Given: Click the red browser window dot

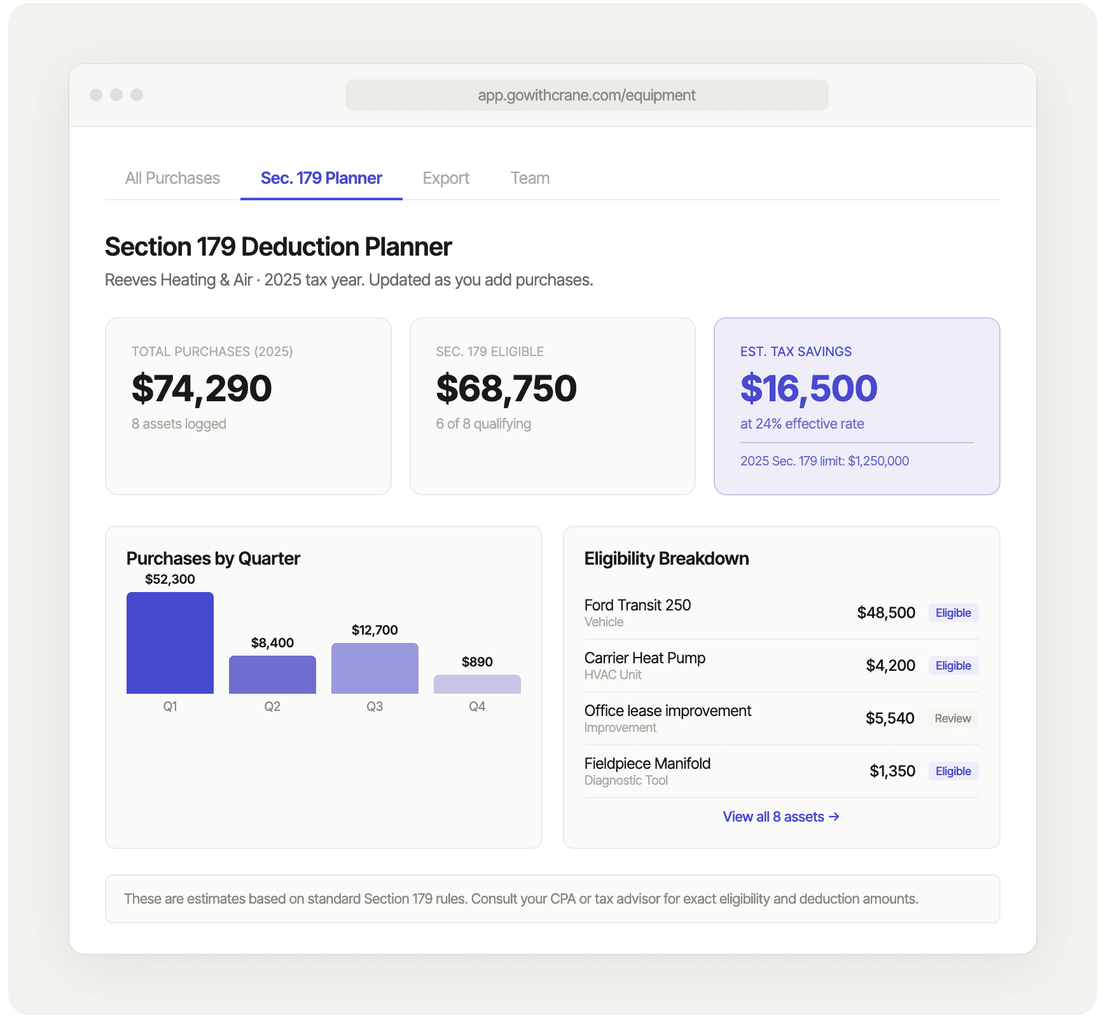Looking at the screenshot, I should click(x=95, y=95).
